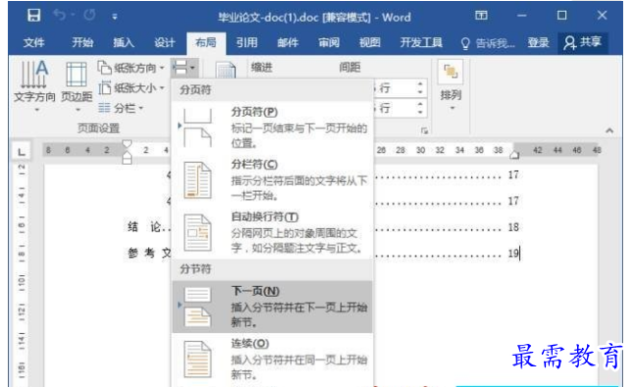Click the continuous section break icon

coord(197,360)
